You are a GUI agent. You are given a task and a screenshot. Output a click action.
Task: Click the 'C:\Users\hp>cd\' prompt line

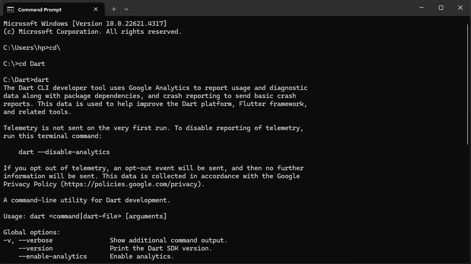tap(32, 48)
